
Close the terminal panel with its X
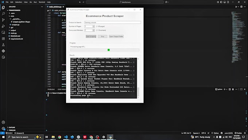coord(245,89)
